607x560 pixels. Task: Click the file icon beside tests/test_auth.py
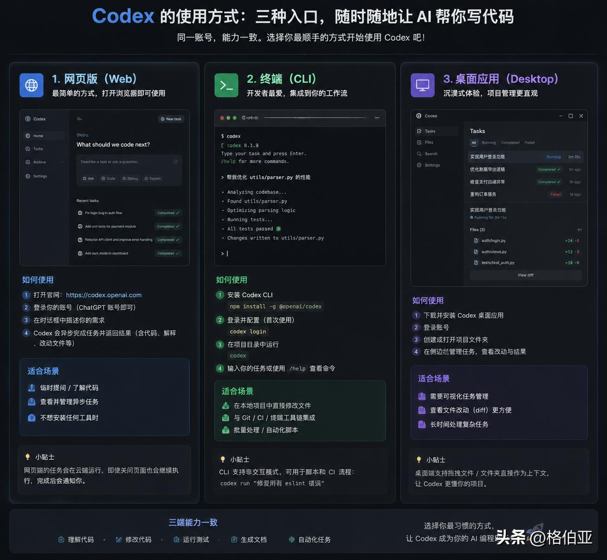[x=476, y=263]
